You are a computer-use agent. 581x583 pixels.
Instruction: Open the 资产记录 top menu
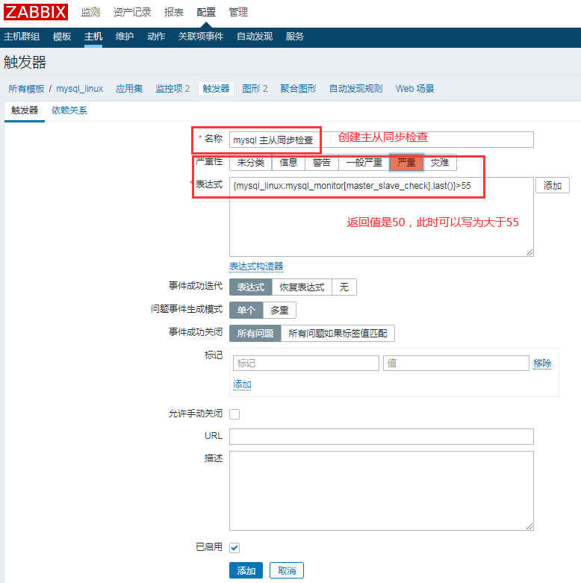point(132,12)
